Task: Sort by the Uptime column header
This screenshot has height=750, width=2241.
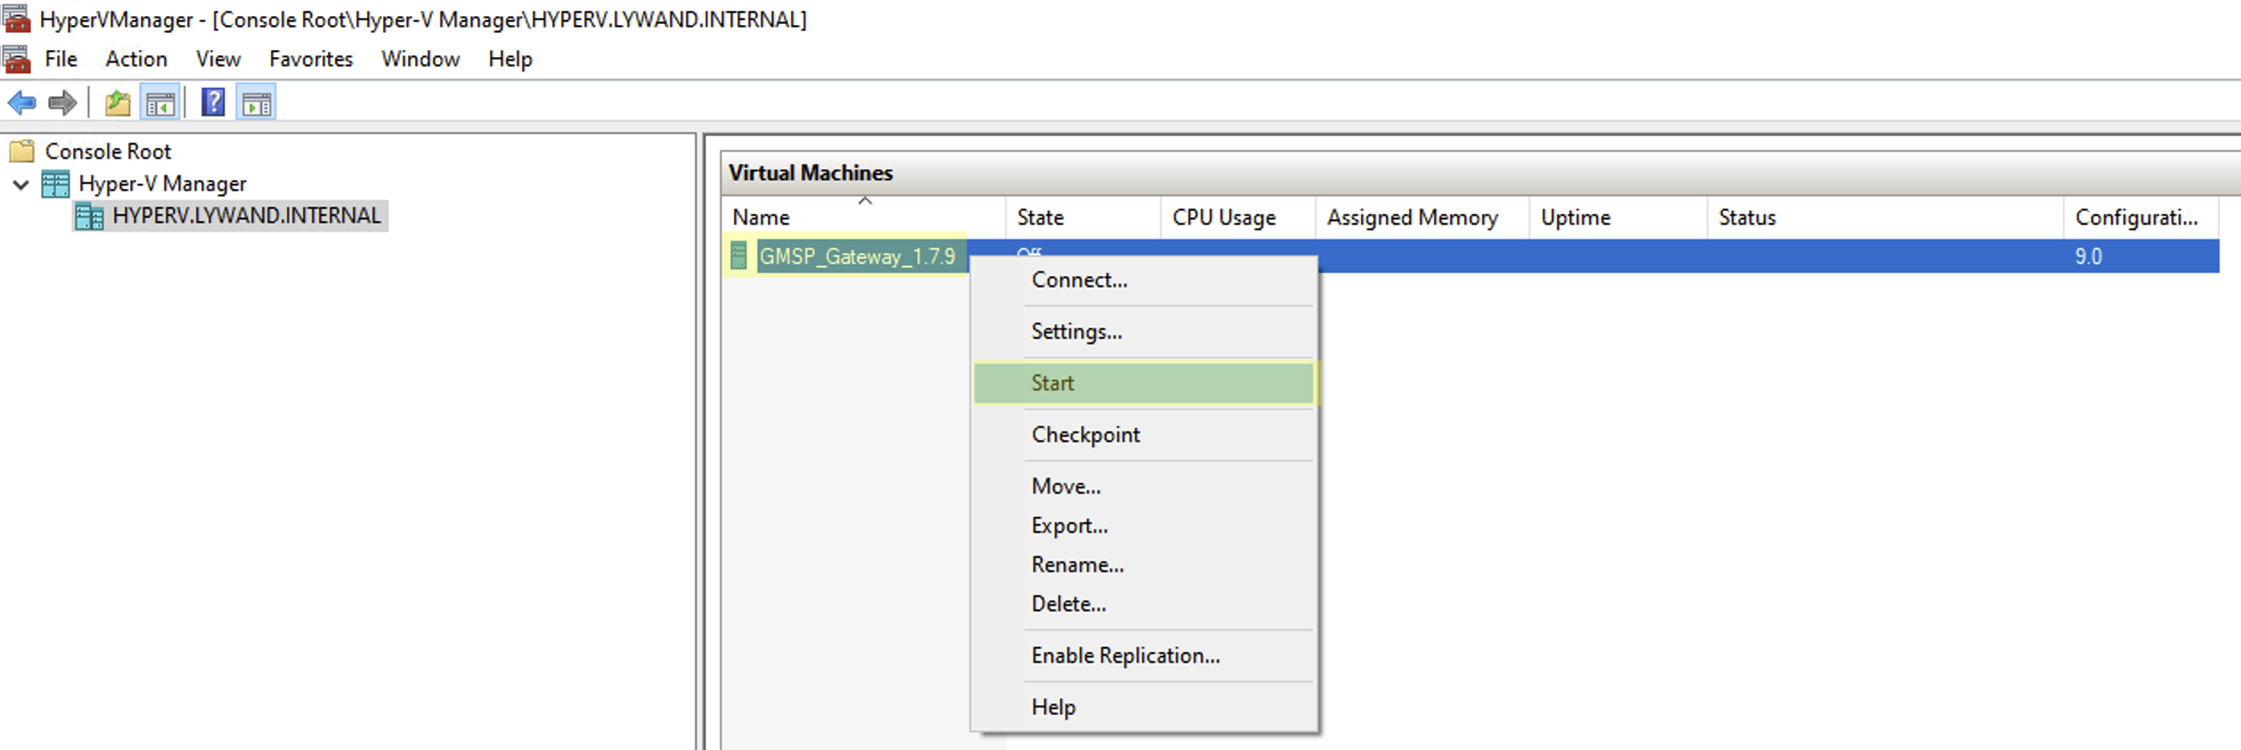Action: [1618, 217]
